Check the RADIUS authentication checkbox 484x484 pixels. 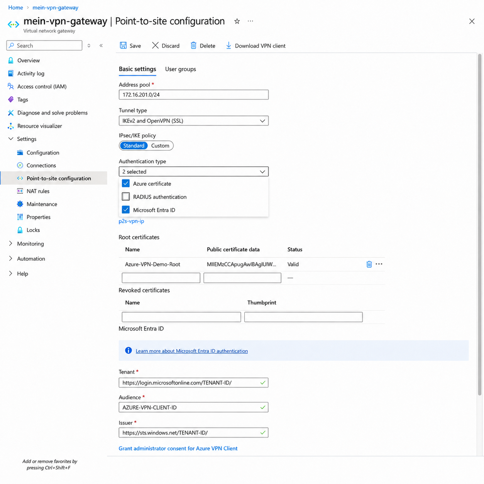pos(126,196)
